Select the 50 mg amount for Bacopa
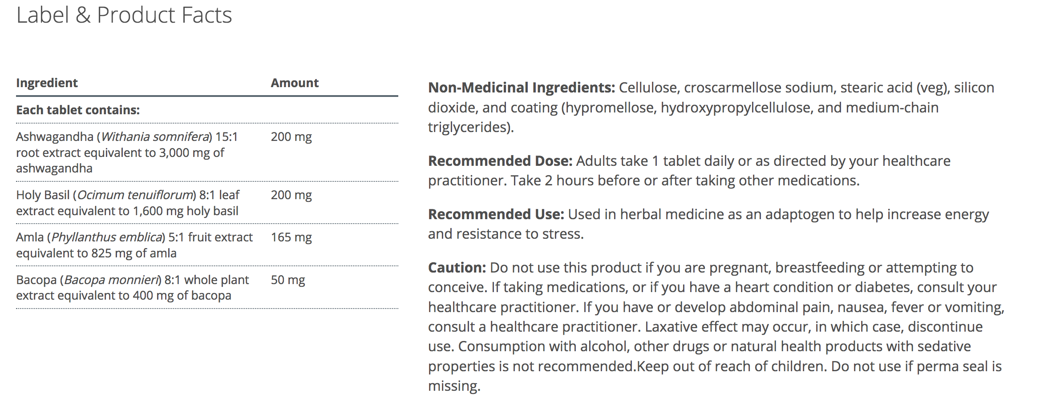The image size is (1060, 401). click(x=287, y=280)
